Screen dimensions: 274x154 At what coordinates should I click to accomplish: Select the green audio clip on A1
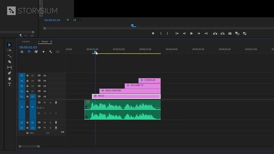pyautogui.click(x=122, y=110)
